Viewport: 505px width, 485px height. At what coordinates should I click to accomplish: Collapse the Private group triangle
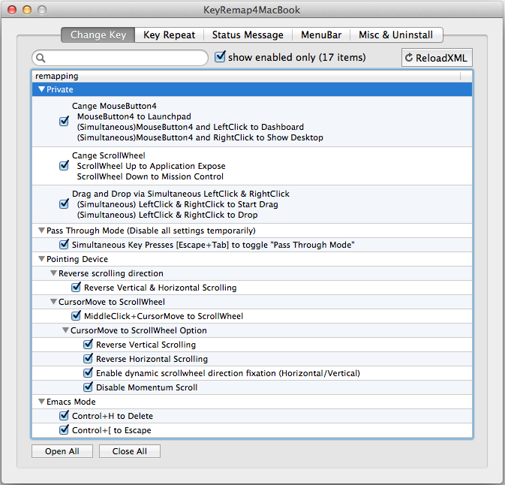pyautogui.click(x=41, y=89)
